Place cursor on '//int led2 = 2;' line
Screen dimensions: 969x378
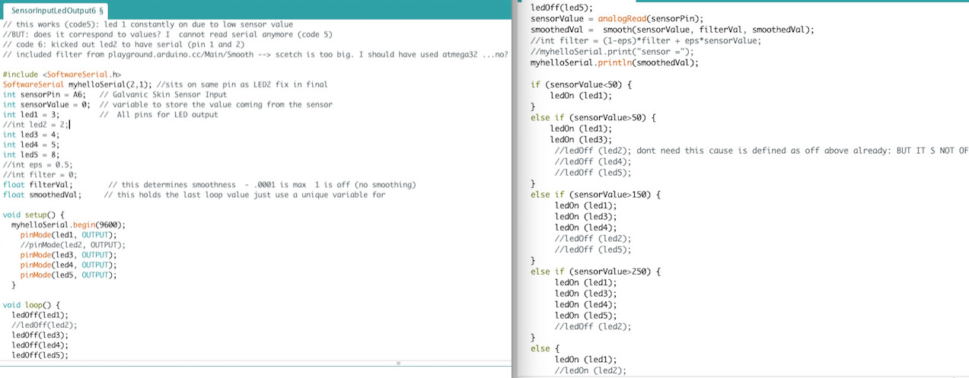[37, 124]
